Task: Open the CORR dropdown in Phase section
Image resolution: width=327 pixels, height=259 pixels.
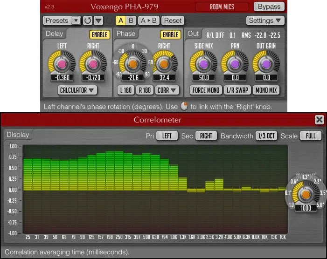Action: point(167,89)
